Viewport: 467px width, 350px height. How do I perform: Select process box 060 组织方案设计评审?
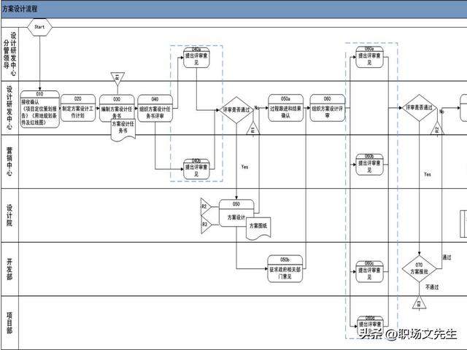coord(328,108)
